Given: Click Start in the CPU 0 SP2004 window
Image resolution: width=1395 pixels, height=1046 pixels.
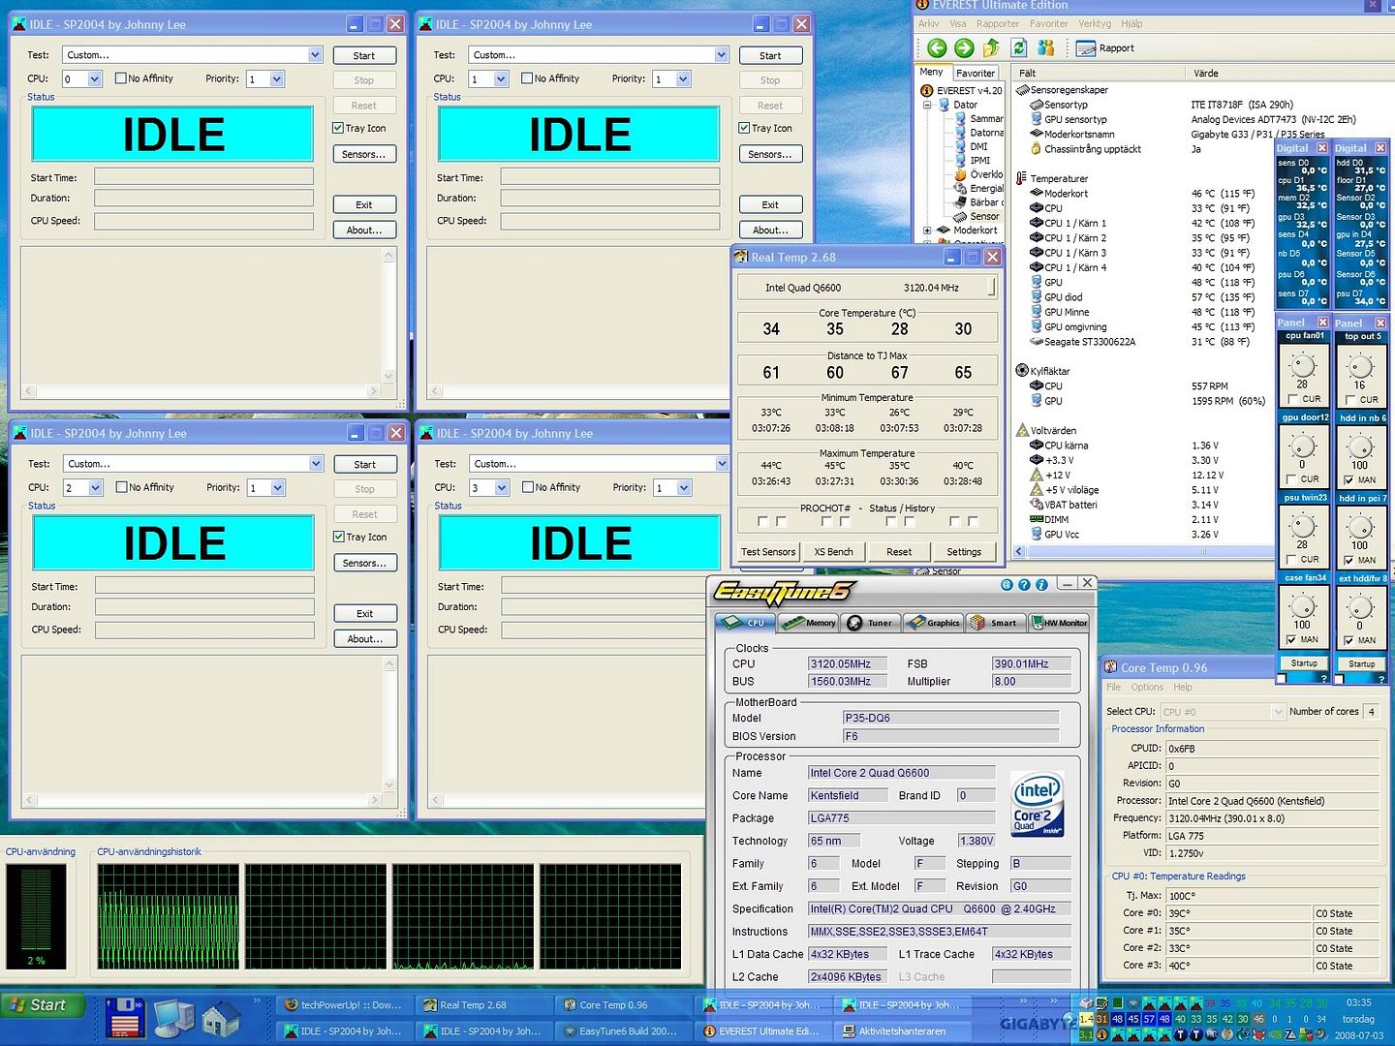Looking at the screenshot, I should tap(364, 55).
